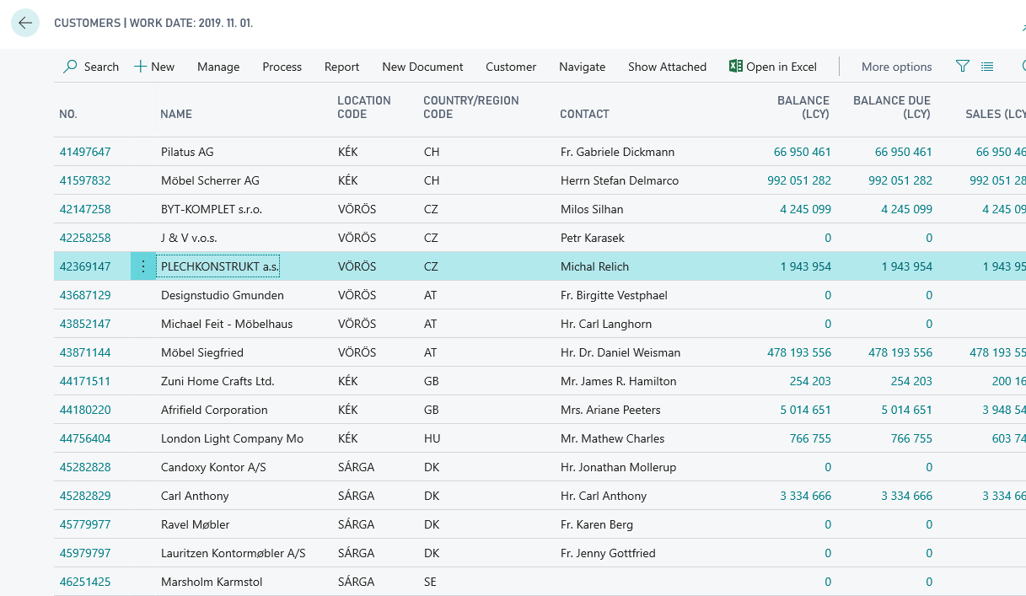The height and width of the screenshot is (596, 1026).
Task: Click location code KÉK for Pilatus AG
Action: 348,152
